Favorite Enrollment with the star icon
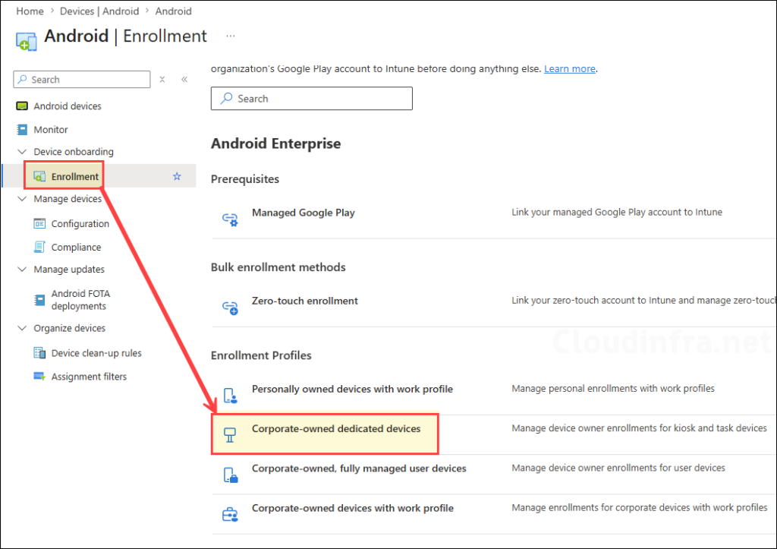The width and height of the screenshot is (777, 549). 177,176
